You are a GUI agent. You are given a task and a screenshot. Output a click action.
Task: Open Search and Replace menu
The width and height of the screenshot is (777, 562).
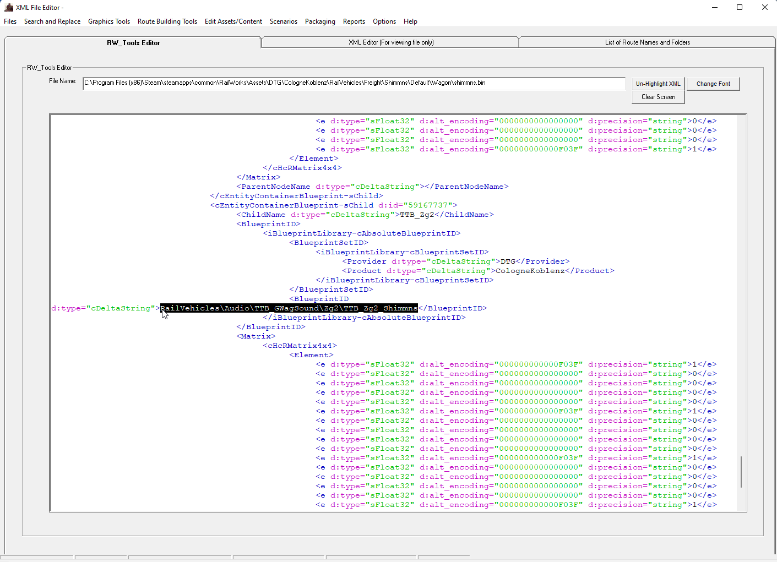coord(52,21)
